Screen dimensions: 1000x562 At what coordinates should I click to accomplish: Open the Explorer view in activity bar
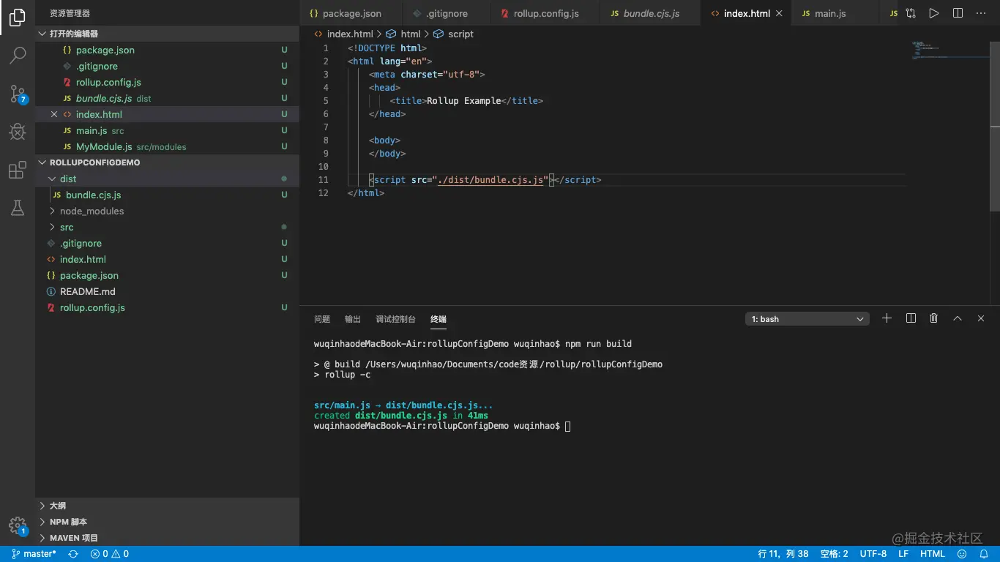click(18, 18)
